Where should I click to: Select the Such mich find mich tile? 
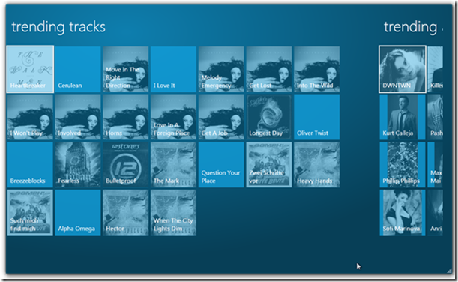coord(30,212)
